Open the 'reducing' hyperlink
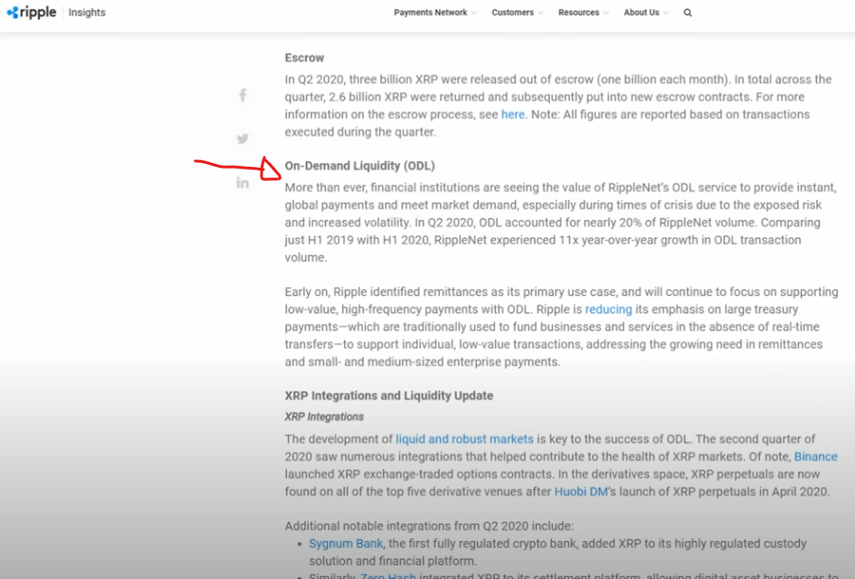 (x=608, y=310)
